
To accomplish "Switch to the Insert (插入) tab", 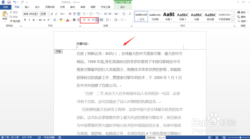I will click(x=27, y=7).
